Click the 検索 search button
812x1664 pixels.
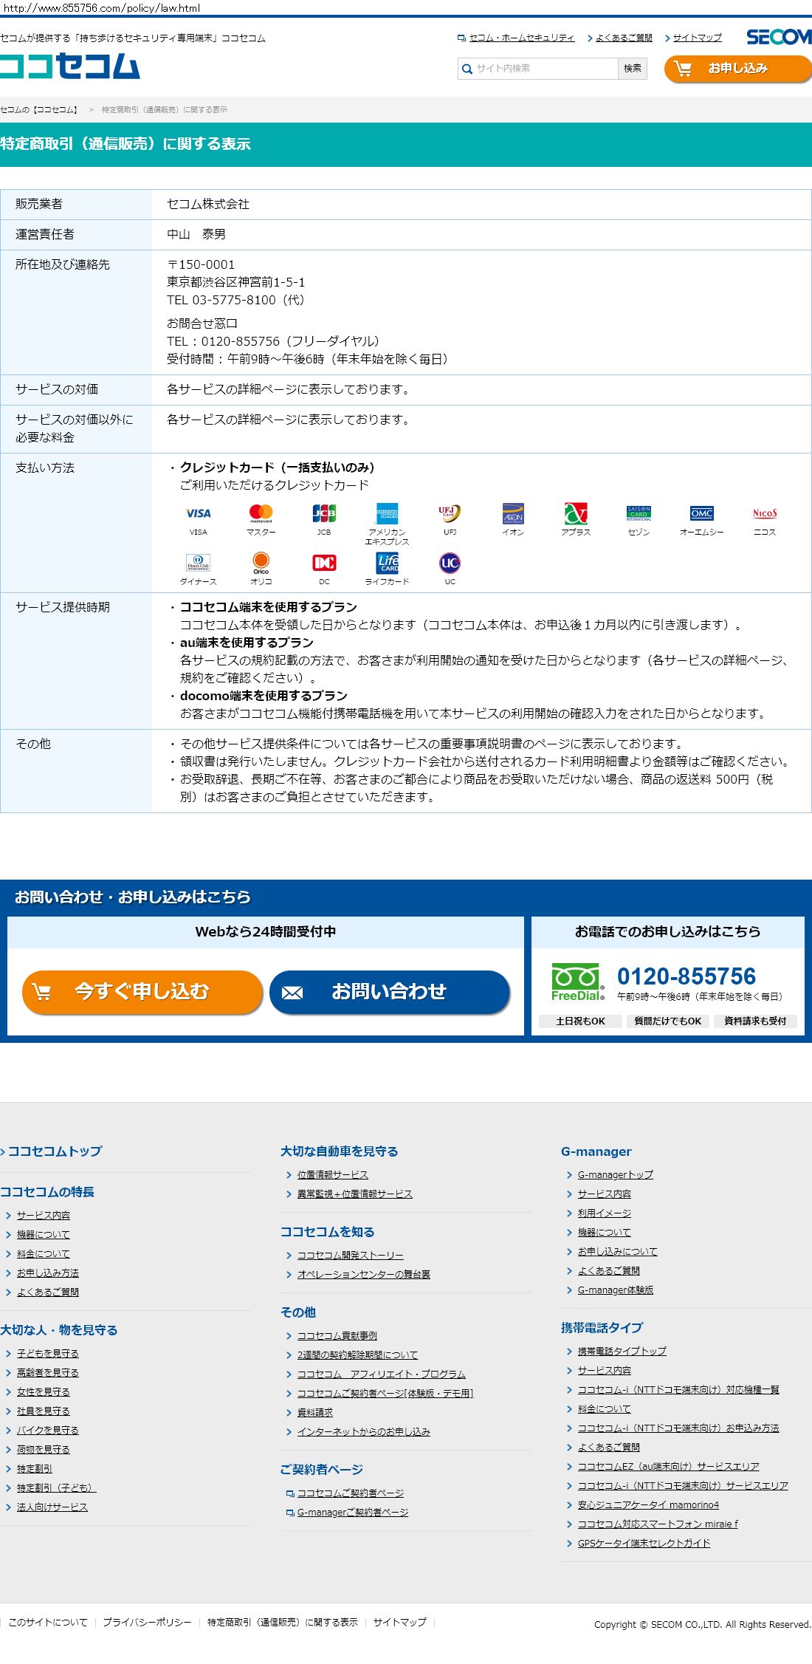(x=633, y=69)
